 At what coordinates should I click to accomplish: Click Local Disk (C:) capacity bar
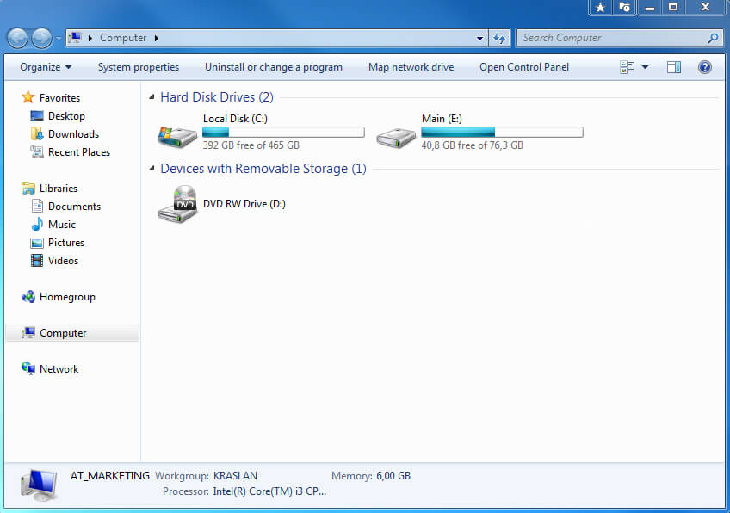click(283, 133)
